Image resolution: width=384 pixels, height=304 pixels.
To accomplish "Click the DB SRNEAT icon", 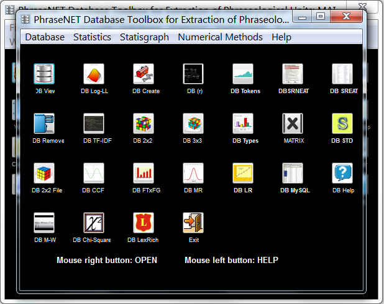I will point(293,74).
